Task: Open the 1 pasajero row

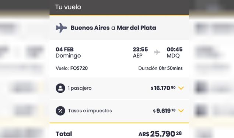Action: [119, 88]
